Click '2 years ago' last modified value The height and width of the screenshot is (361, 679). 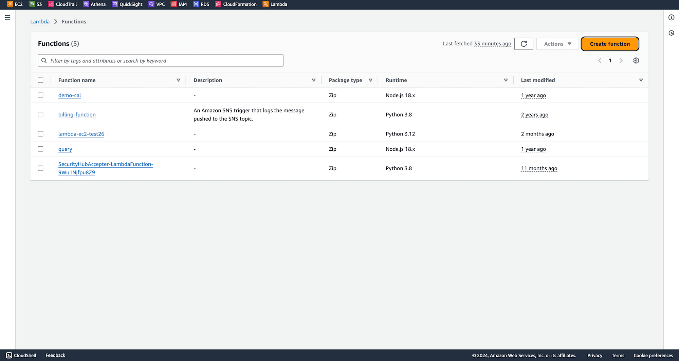click(x=535, y=114)
